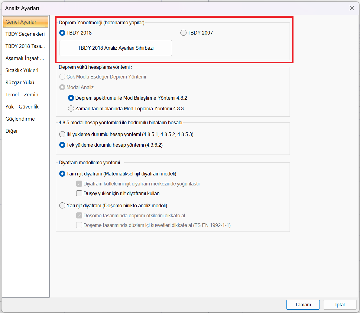
Task: Close the Analiz Ayarları dialog
Action: (352, 8)
